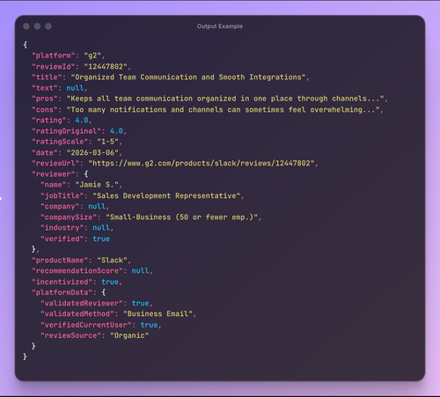Select the "platform" key
Screen dimensions: 440x397
[x=54, y=55]
